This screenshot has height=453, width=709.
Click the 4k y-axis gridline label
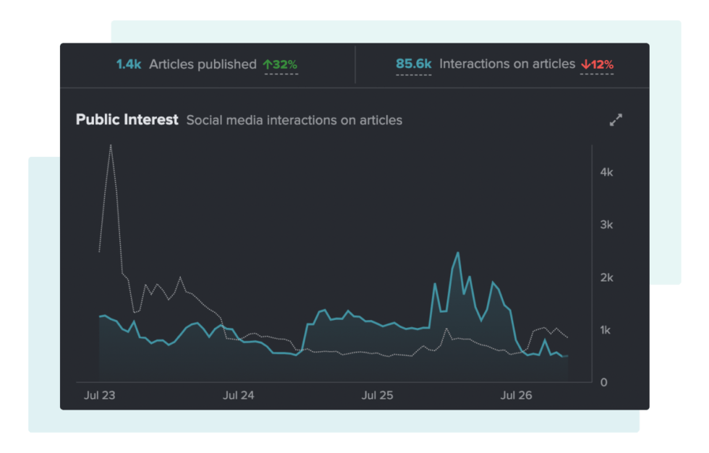click(x=606, y=172)
